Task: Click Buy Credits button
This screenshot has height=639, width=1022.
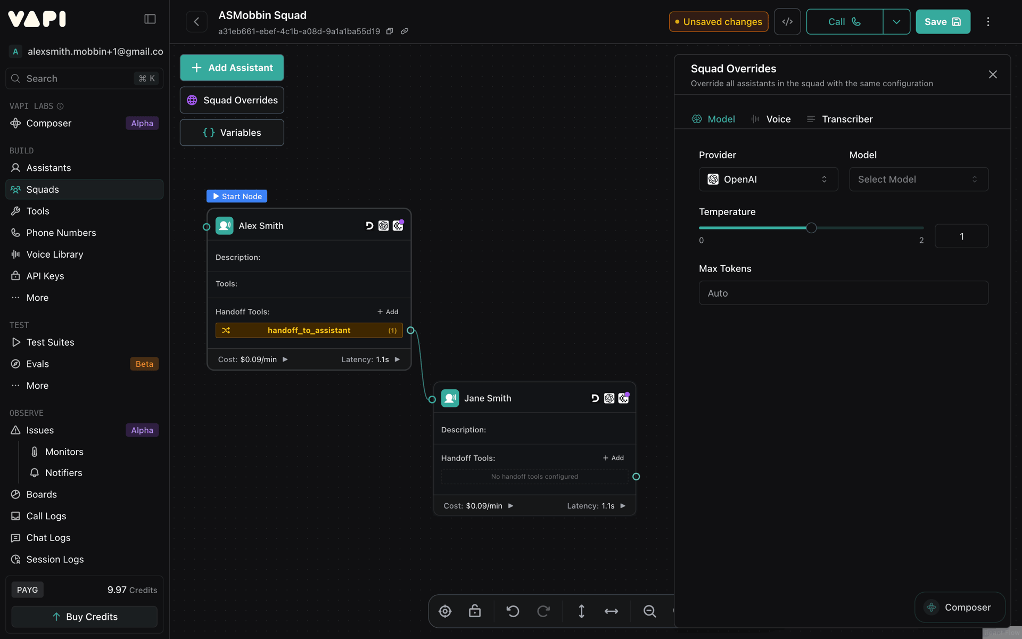Action: pyautogui.click(x=85, y=617)
